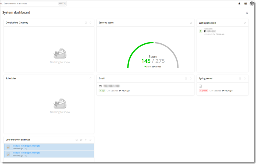Open Syslog server external link icon
The width and height of the screenshot is (258, 166).
pyautogui.click(x=240, y=78)
